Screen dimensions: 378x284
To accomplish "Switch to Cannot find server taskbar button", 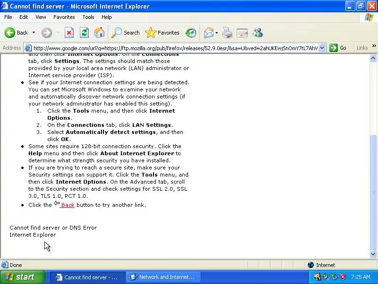I will 88,277.
